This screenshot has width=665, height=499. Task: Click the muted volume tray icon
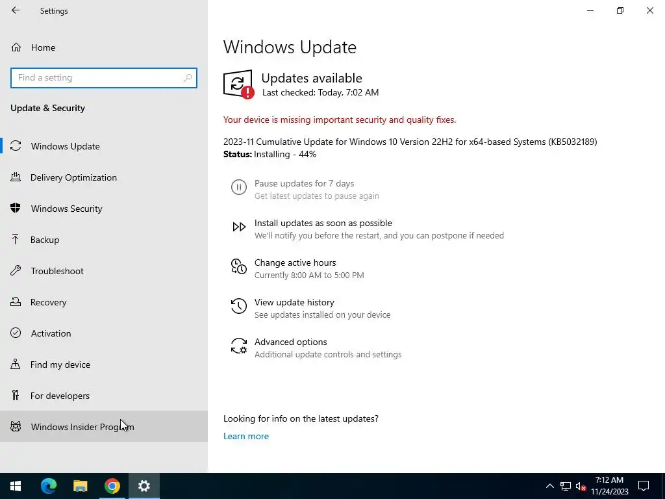[x=581, y=486]
